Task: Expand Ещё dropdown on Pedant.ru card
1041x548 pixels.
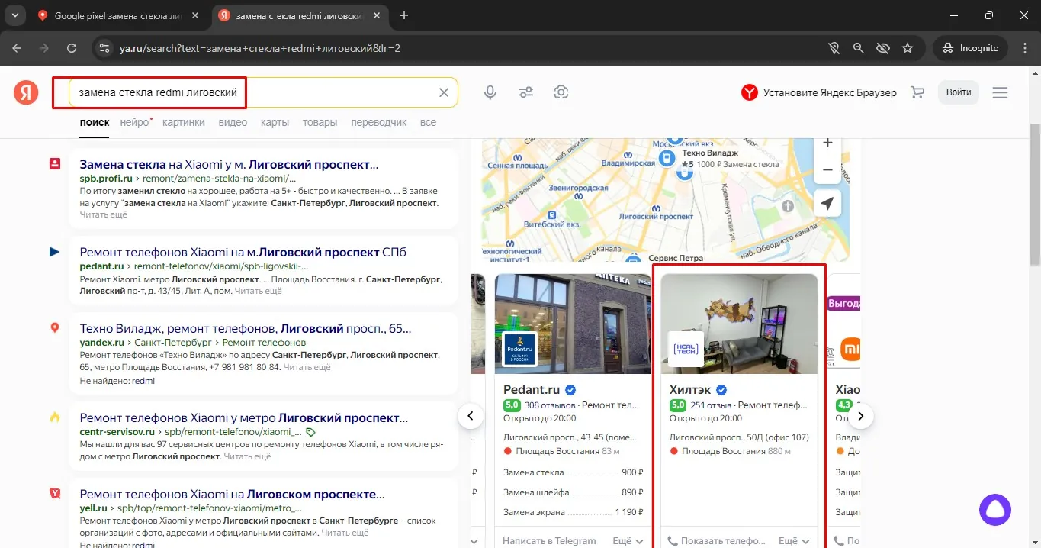Action: click(x=628, y=541)
